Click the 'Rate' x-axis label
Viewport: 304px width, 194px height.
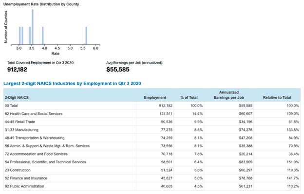coord(56,53)
